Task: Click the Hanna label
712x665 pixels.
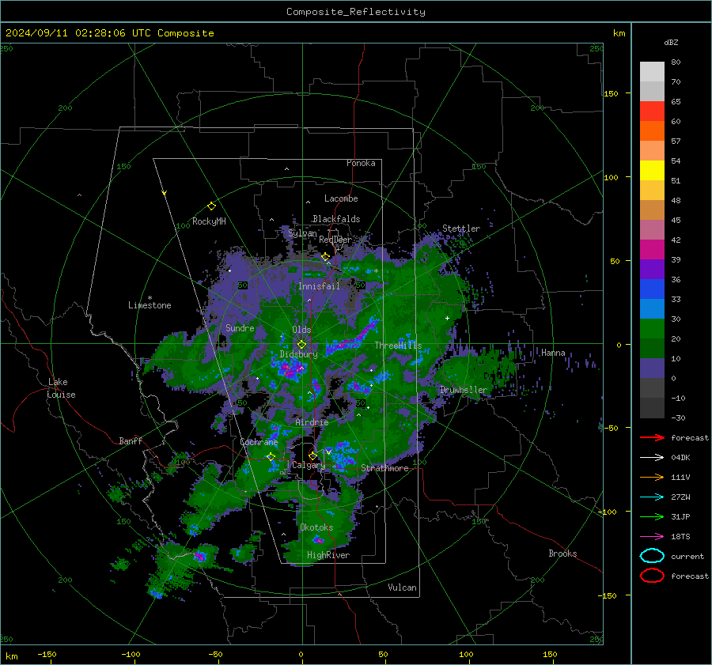Action: pos(553,353)
